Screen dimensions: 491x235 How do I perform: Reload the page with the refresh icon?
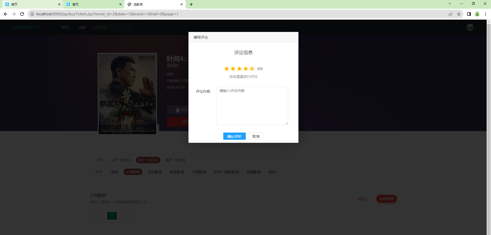click(x=22, y=14)
